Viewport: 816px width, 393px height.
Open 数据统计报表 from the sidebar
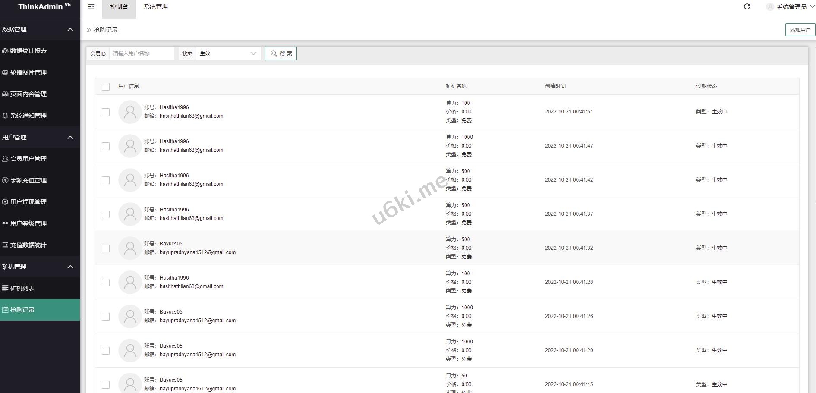(28, 51)
